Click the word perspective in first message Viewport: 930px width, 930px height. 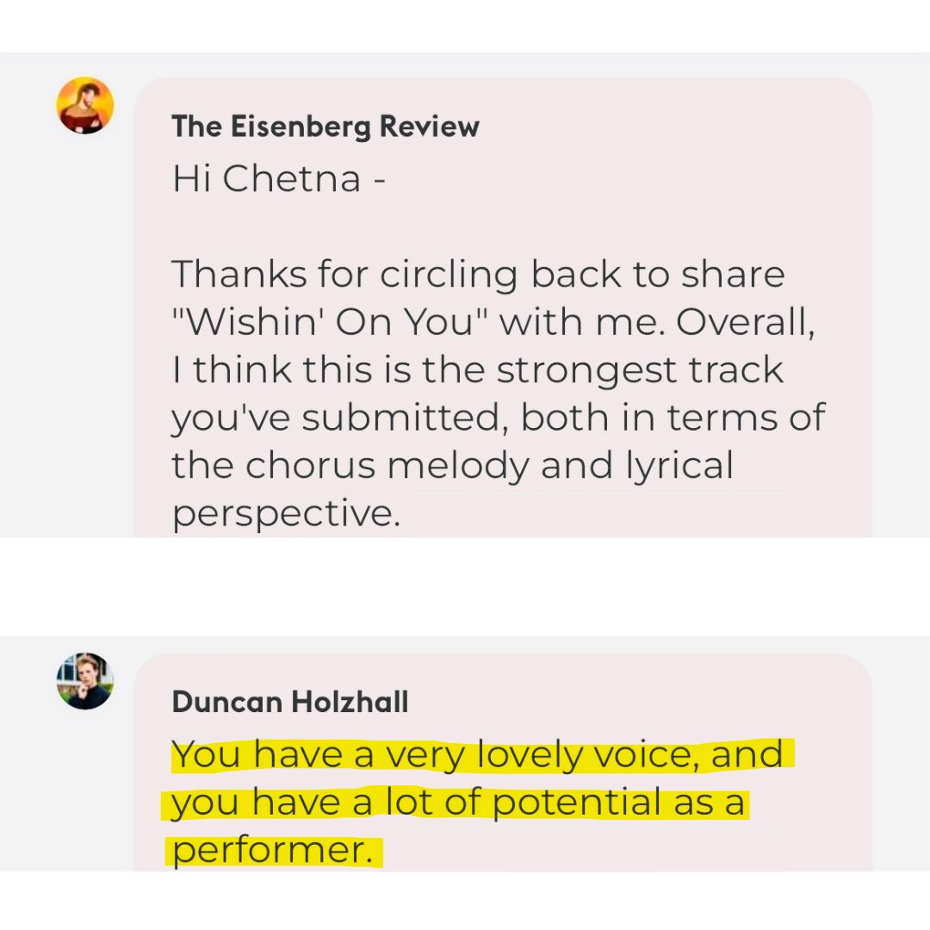(286, 513)
